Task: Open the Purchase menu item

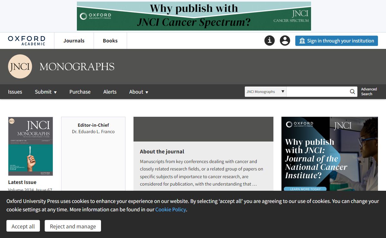Action: [80, 92]
